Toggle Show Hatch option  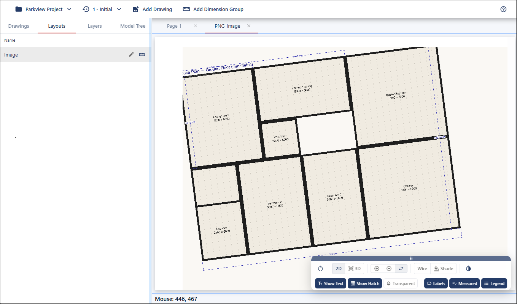pos(365,284)
